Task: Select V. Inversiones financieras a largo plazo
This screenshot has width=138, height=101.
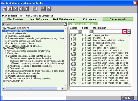Action: tap(23, 41)
